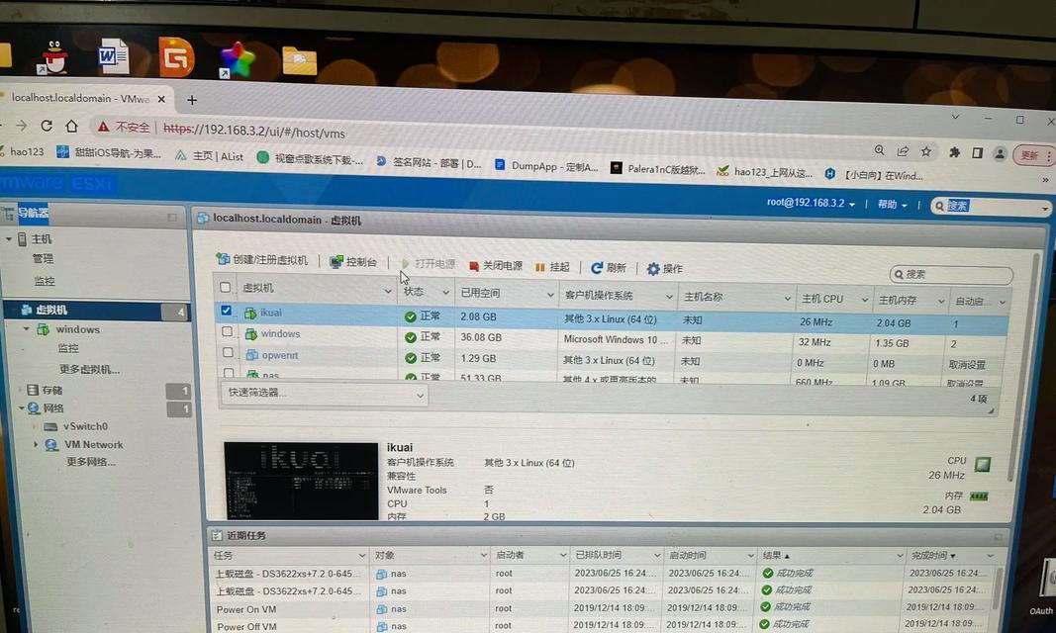This screenshot has width=1056, height=633.
Task: Open a new browser tab
Action: (192, 100)
